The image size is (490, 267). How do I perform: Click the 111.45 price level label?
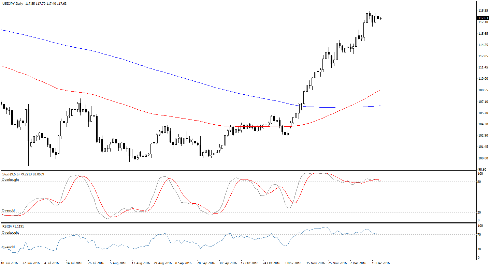(482, 67)
